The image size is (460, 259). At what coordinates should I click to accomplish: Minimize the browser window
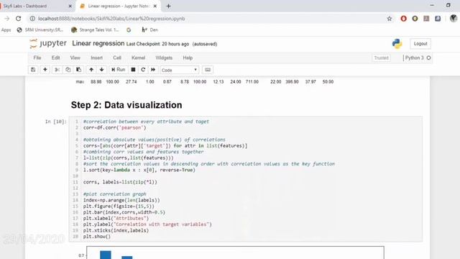coord(432,5)
